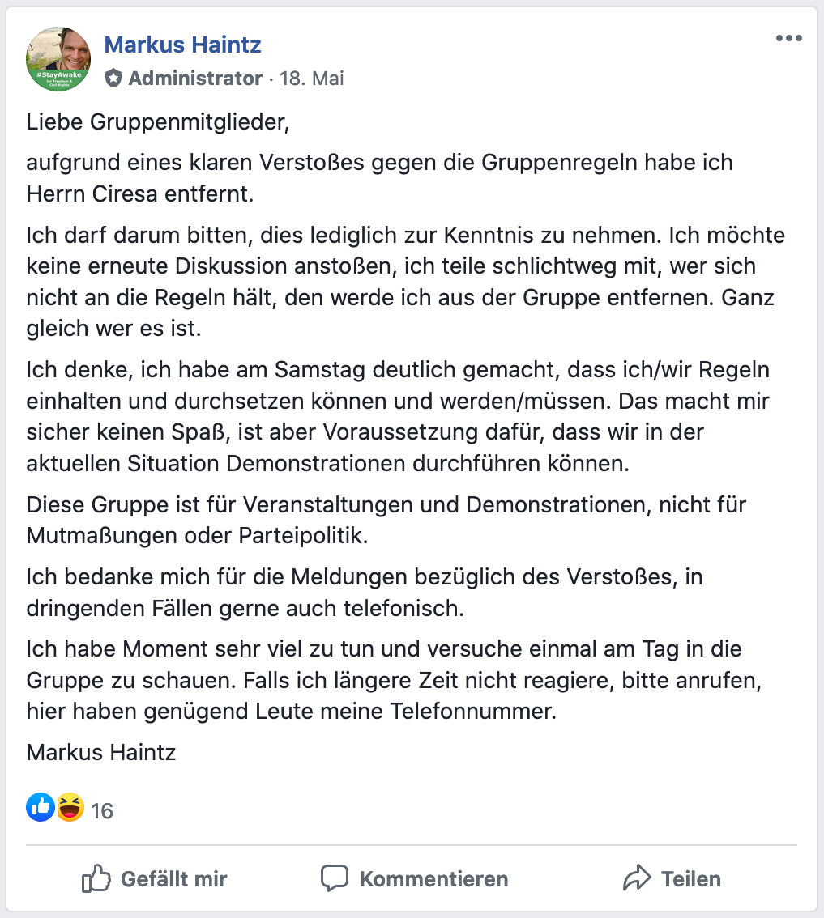The image size is (824, 918).
Task: Click the signature "Markus Haintz" ending the post
Action: click(x=101, y=753)
